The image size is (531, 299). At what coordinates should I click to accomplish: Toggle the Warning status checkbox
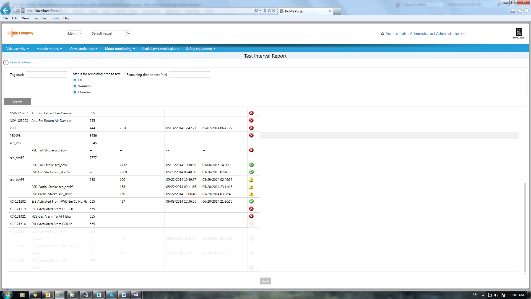pos(75,86)
